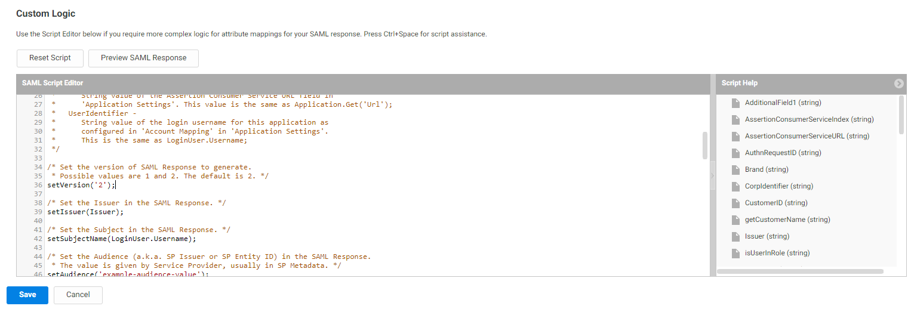Image resolution: width=908 pixels, height=312 pixels.
Task: Click the CustomerID file icon
Action: (x=735, y=203)
